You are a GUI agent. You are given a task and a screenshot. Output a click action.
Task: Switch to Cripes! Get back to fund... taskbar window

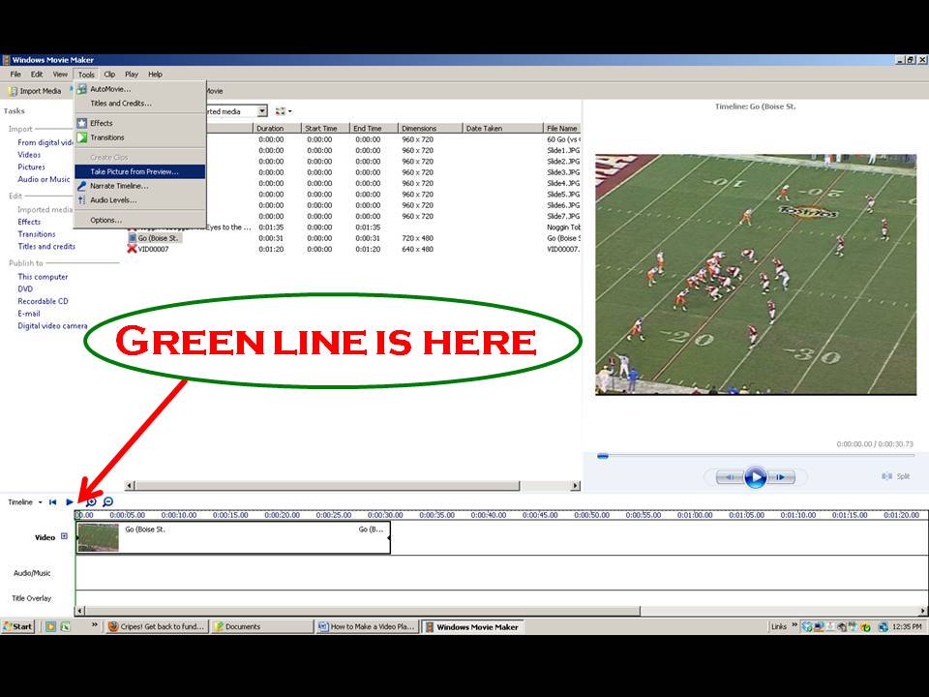(x=157, y=626)
